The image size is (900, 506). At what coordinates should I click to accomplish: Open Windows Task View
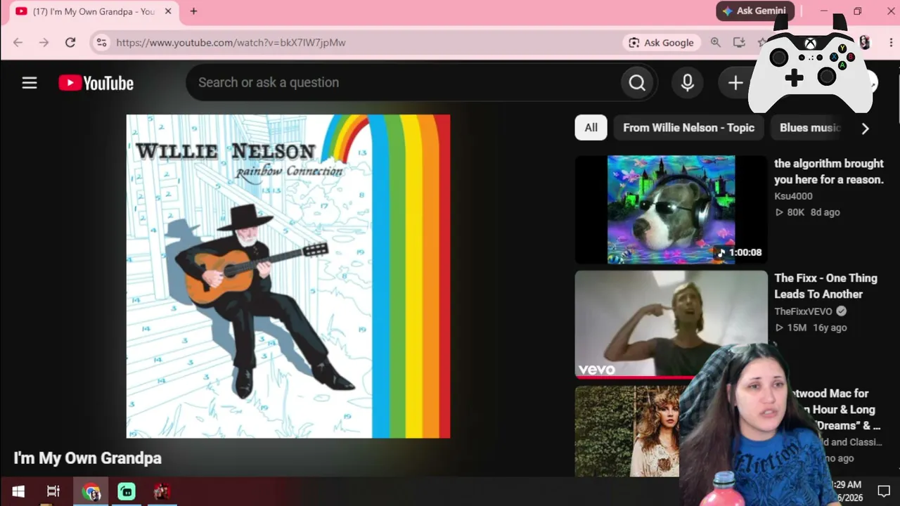tap(53, 491)
